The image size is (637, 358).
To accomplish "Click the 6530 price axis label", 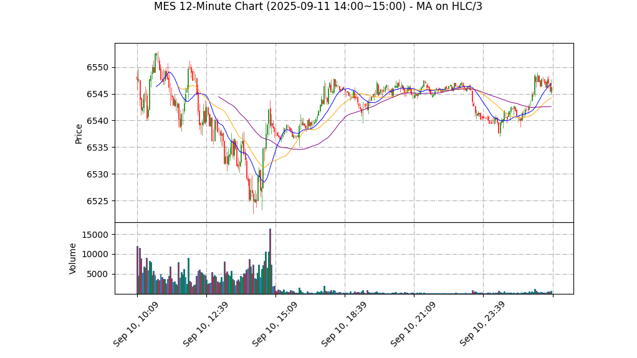I will [x=97, y=174].
